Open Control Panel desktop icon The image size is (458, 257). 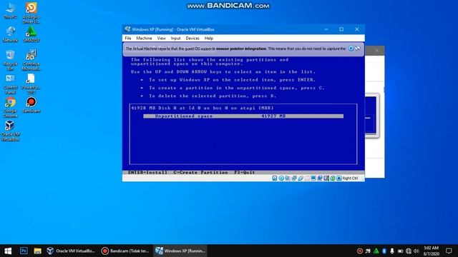(10, 84)
